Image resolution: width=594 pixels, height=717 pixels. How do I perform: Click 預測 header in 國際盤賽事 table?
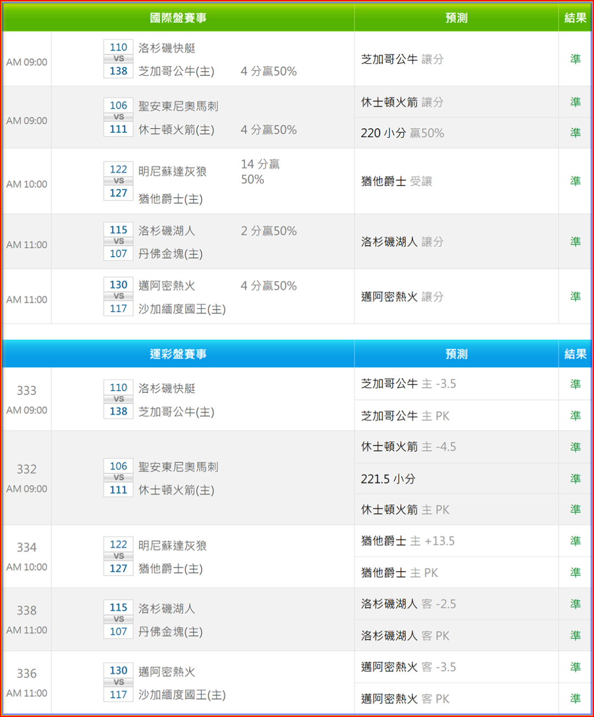click(x=457, y=18)
